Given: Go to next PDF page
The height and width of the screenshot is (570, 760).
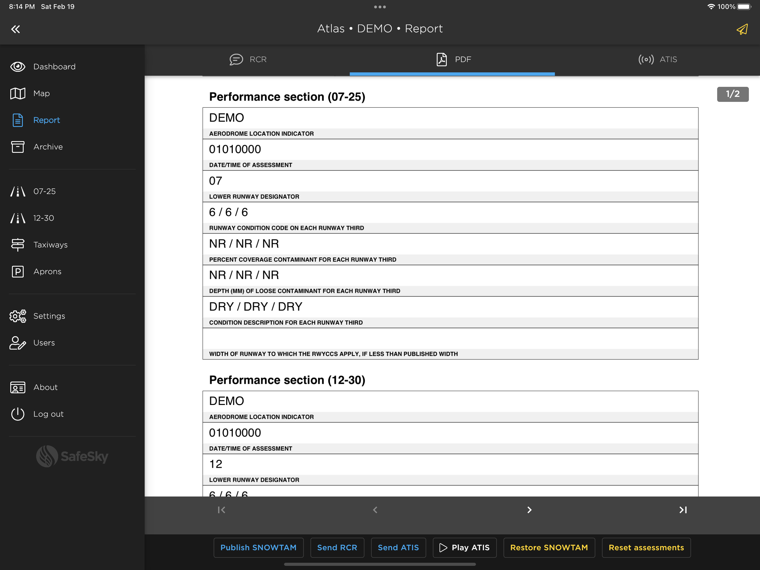Looking at the screenshot, I should (529, 510).
